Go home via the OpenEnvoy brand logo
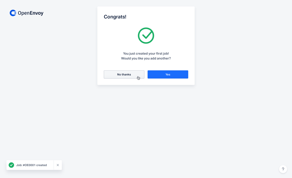292x178 pixels. click(x=26, y=13)
